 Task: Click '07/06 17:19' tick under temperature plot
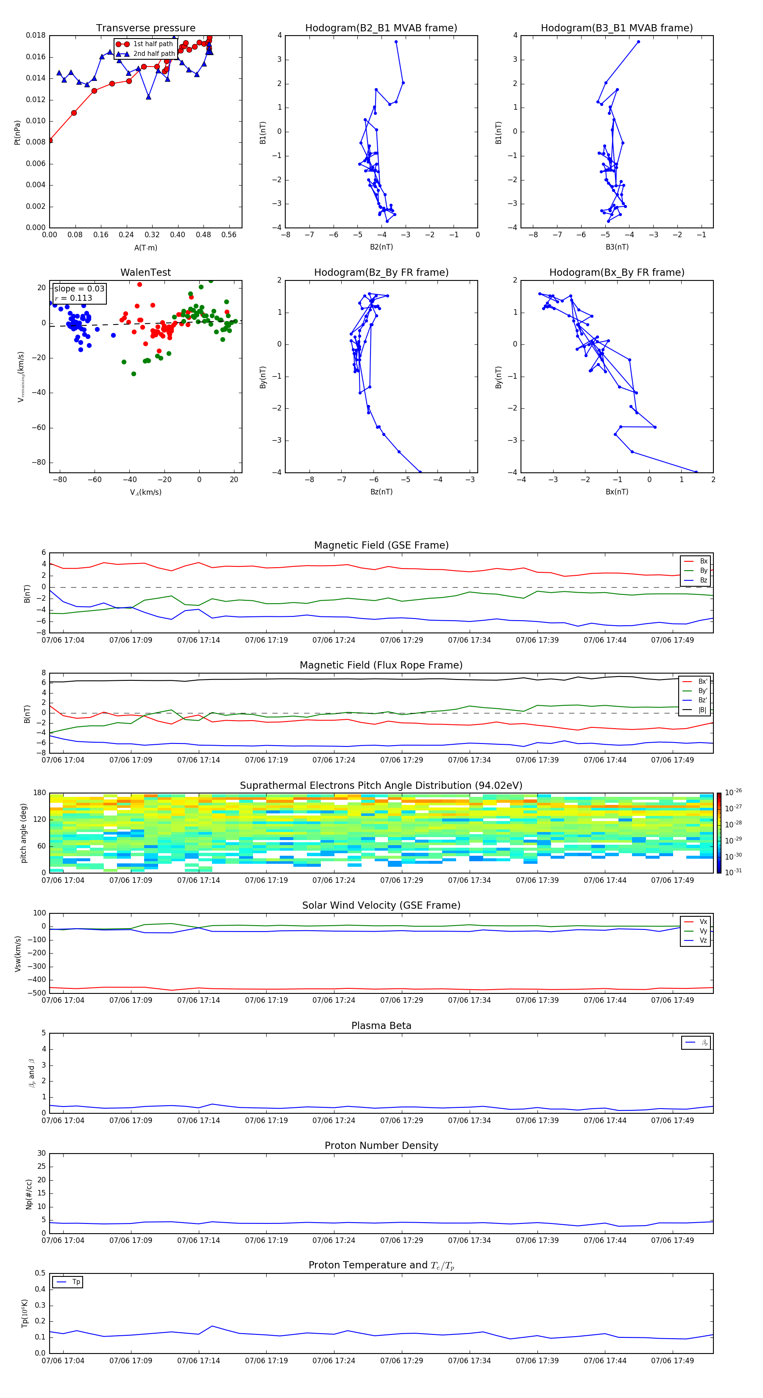[266, 1361]
